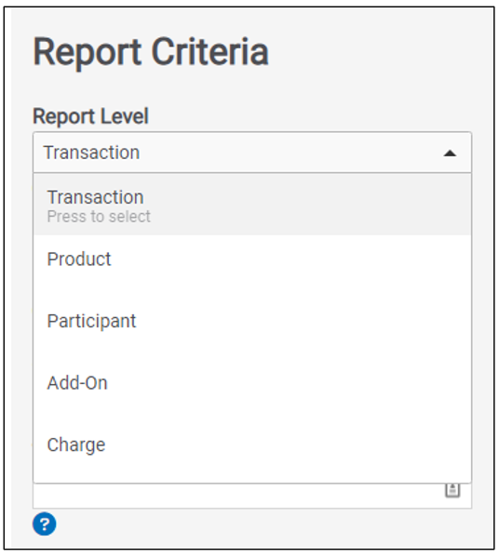Collapse Report Level list using the up arrow
The width and height of the screenshot is (500, 557).
point(450,153)
